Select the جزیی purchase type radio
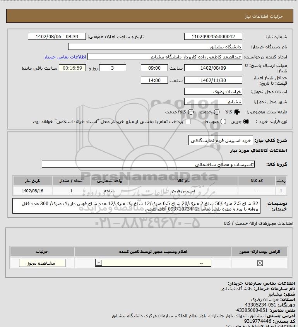The image size is (298, 327). pyautogui.click(x=246, y=122)
